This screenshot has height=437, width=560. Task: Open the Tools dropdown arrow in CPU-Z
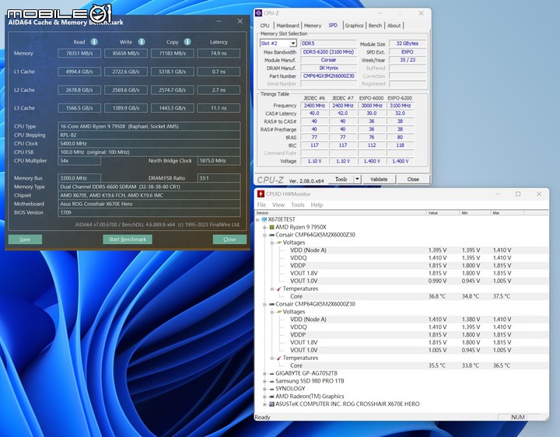pyautogui.click(x=357, y=179)
